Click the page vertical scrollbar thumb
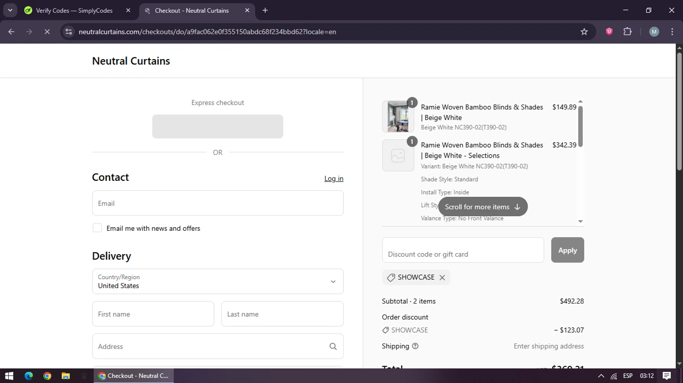The height and width of the screenshot is (383, 683). 679,111
